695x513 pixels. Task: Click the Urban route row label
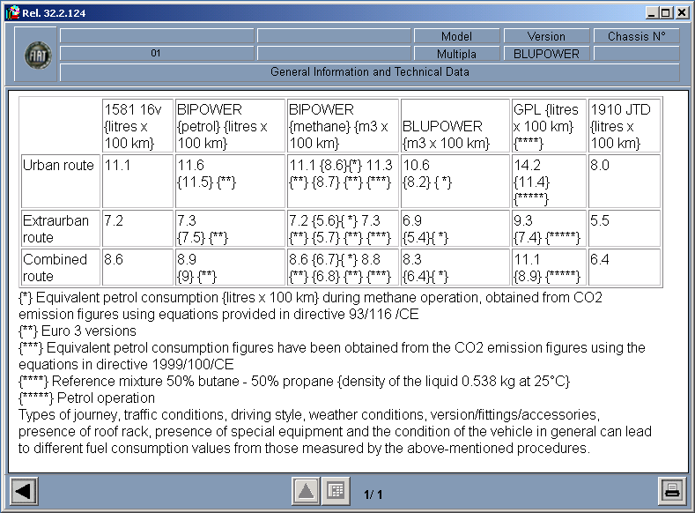point(58,166)
